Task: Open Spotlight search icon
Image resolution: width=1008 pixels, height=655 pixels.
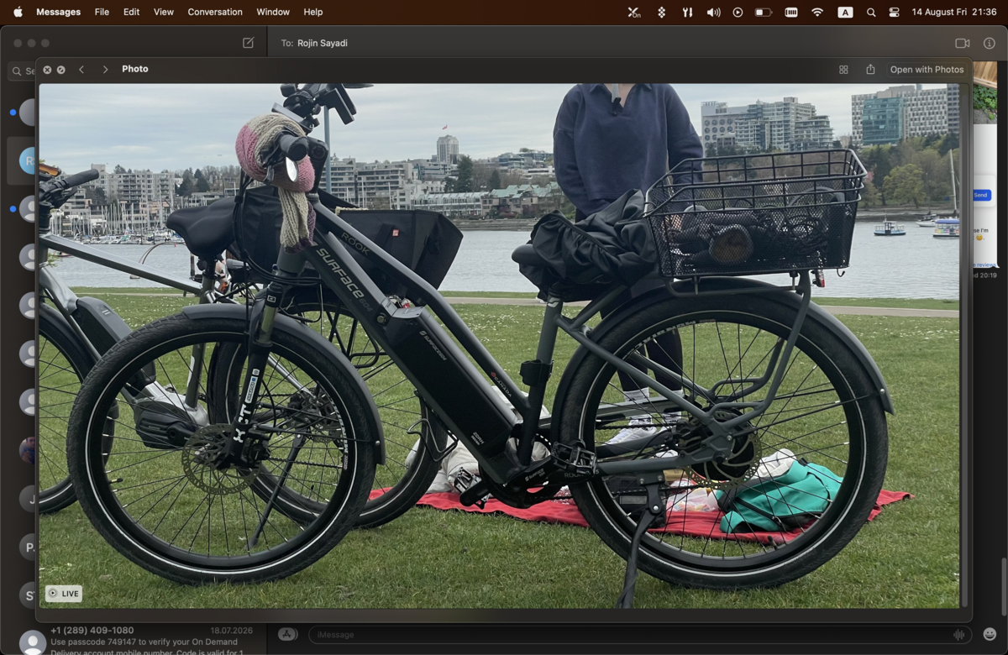Action: coord(871,13)
